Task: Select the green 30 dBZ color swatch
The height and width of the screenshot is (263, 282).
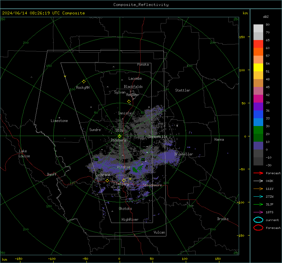Action: [258, 130]
